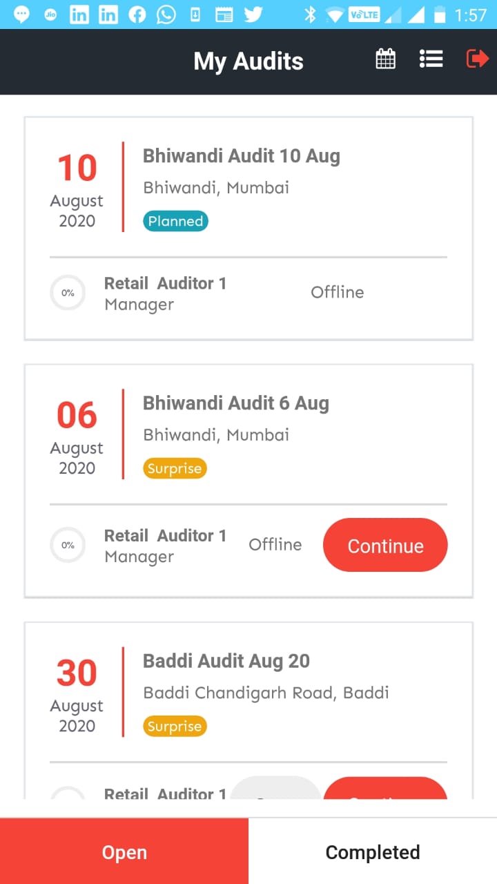Image resolution: width=497 pixels, height=884 pixels.
Task: Tap Offline label on Bhiwandi 10 Aug card
Action: click(337, 292)
